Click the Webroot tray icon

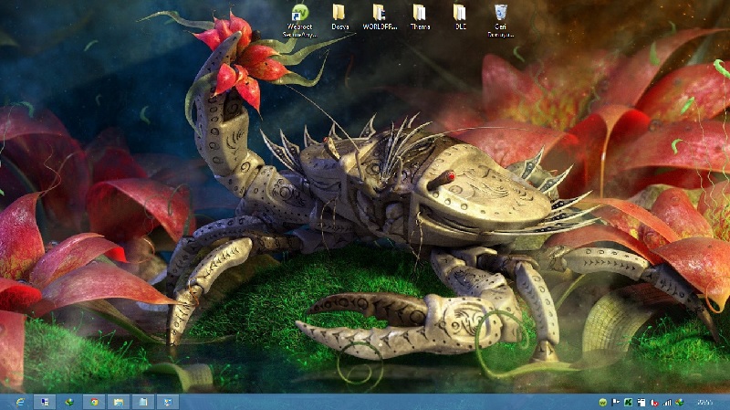(x=603, y=402)
